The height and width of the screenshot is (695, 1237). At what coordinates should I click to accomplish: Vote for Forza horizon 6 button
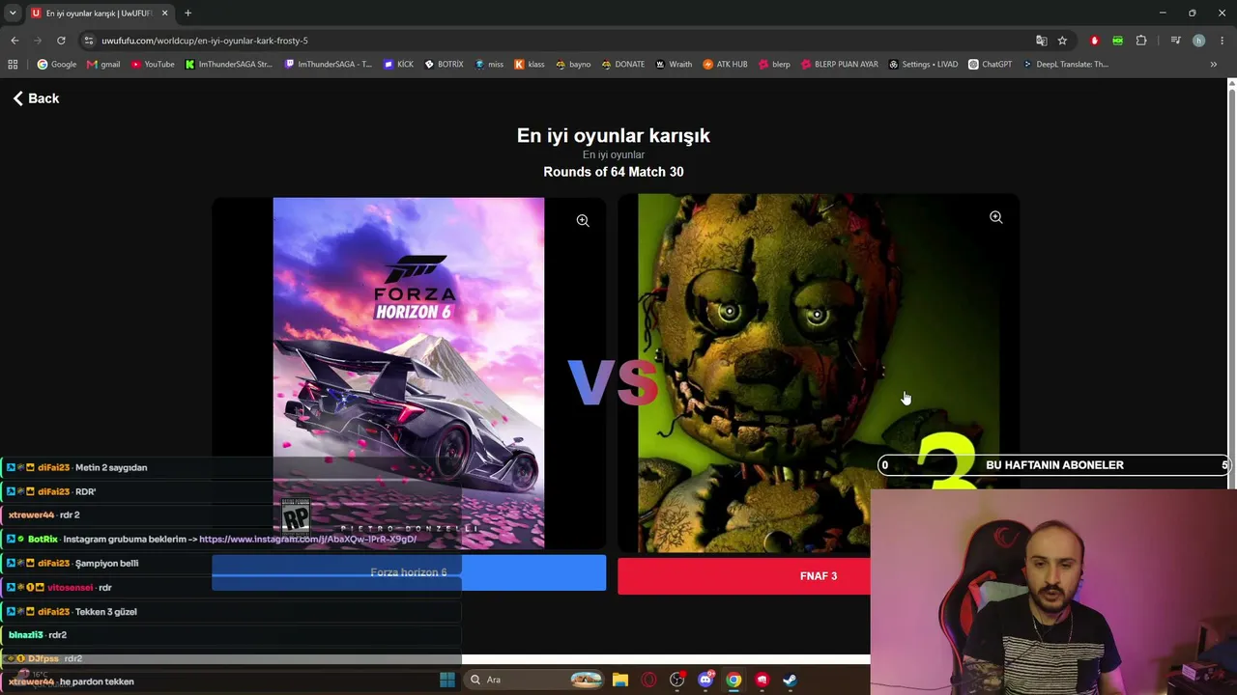click(409, 573)
